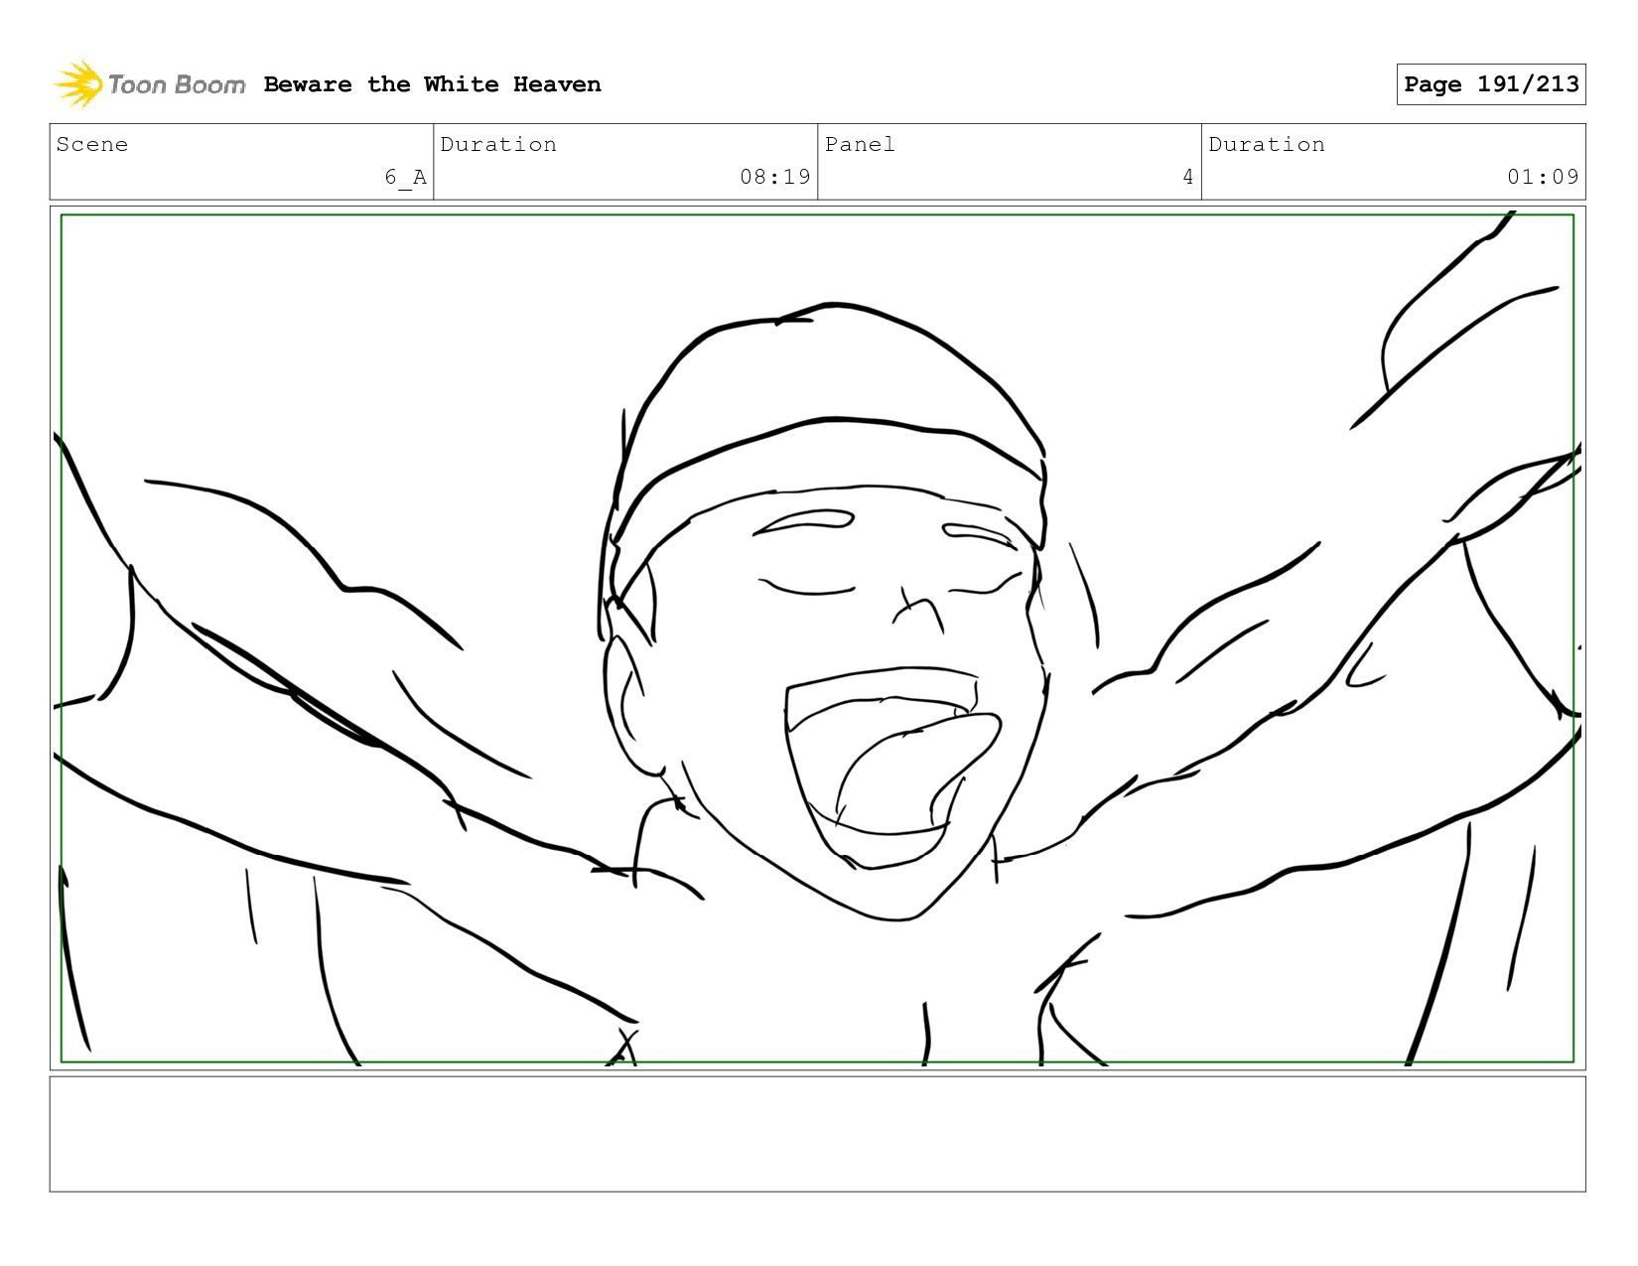
Task: Click the panel duration value '01:09'
Action: click(x=1543, y=177)
